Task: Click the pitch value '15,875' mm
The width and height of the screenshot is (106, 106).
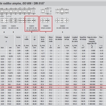Action: tap(10, 73)
